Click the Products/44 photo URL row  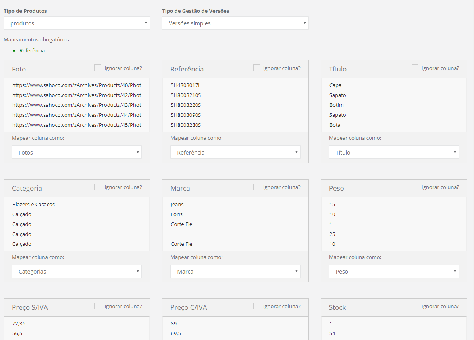tap(77, 115)
